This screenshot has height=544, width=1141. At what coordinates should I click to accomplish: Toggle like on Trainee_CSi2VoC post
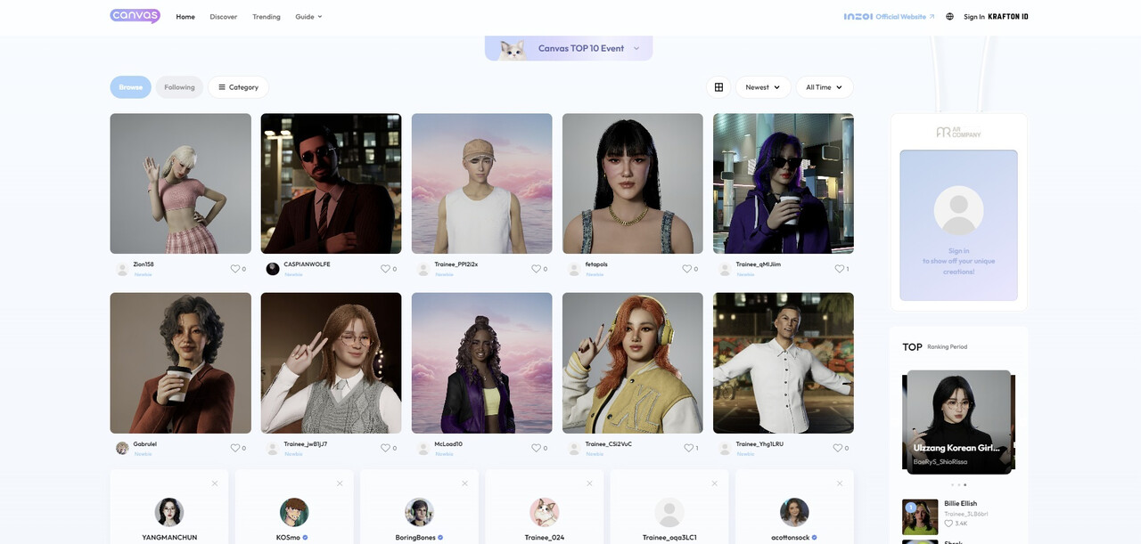coord(688,448)
